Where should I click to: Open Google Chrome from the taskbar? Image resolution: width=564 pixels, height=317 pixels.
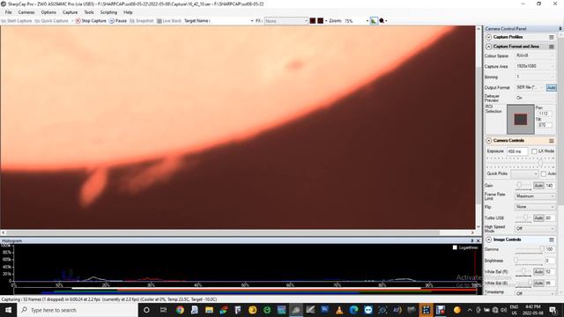pos(180,310)
